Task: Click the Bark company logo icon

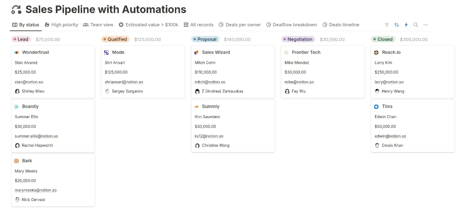Action: pyautogui.click(x=17, y=161)
